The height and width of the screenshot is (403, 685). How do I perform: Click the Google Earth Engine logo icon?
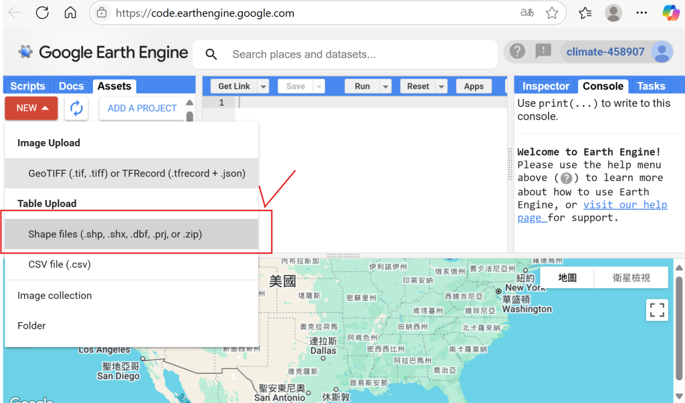coord(25,52)
